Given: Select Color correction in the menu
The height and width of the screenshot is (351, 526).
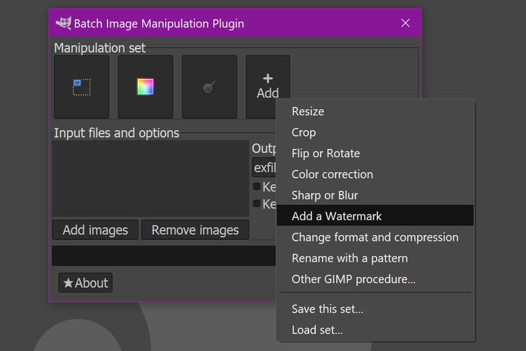Looking at the screenshot, I should [375, 174].
